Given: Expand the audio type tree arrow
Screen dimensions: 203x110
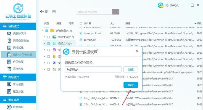Looking at the screenshot, I should click(x=44, y=50).
